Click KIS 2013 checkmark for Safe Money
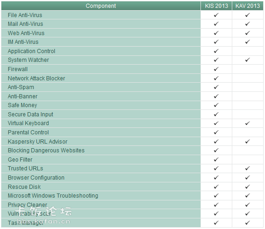The width and height of the screenshot is (265, 229). coord(216,105)
